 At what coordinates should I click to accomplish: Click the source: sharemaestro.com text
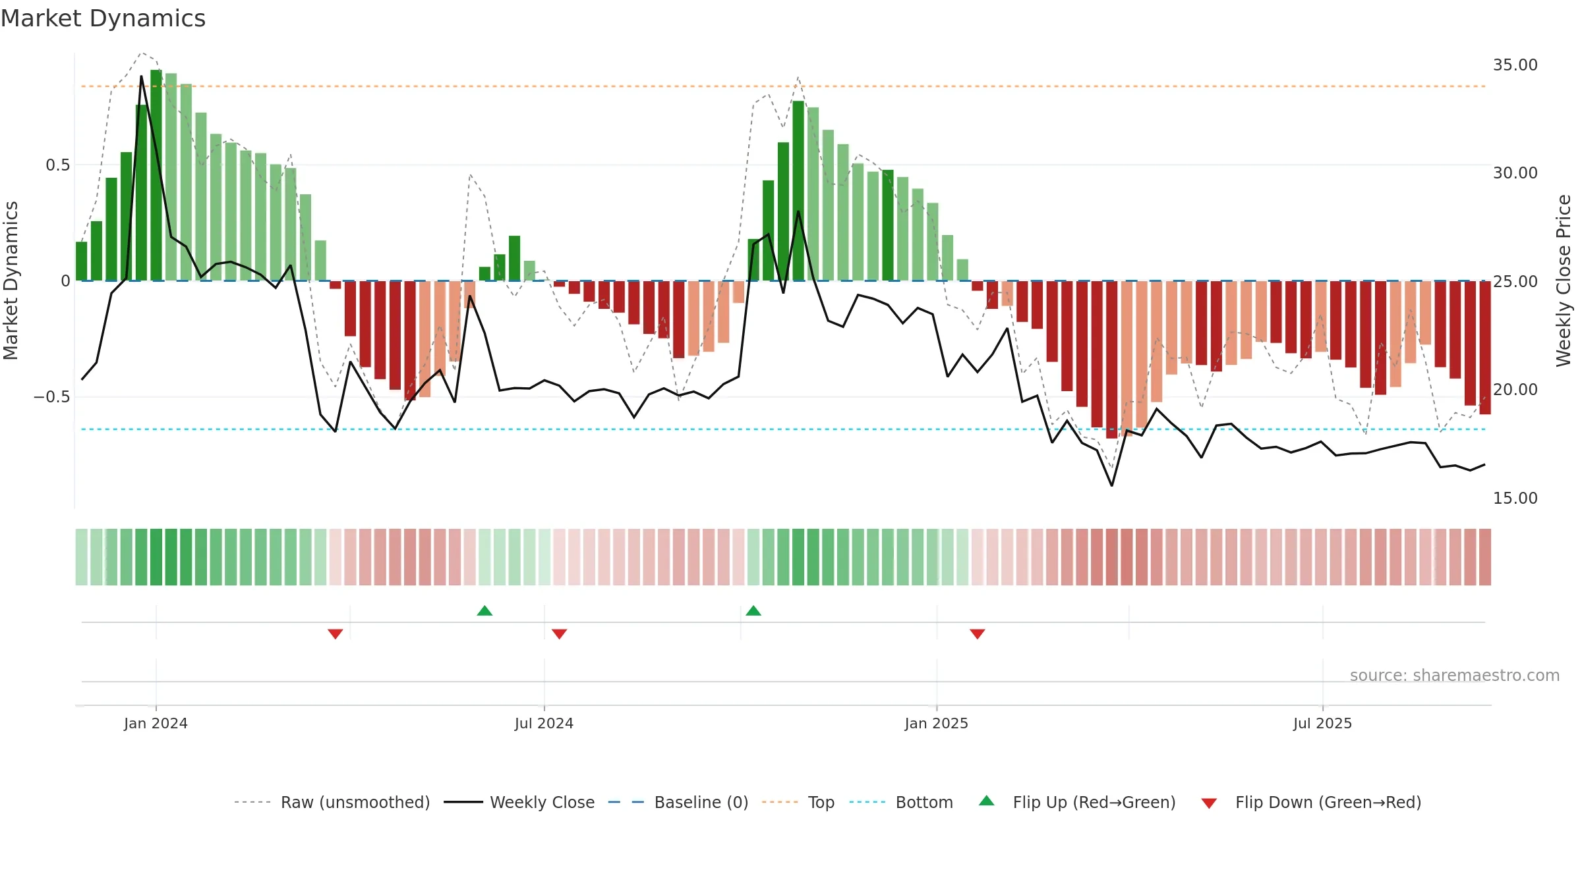coord(1455,675)
